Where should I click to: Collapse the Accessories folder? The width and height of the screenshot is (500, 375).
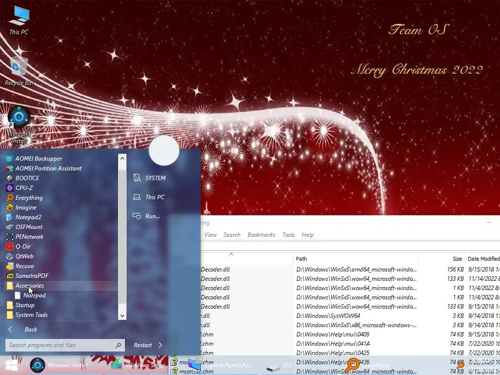click(25, 285)
